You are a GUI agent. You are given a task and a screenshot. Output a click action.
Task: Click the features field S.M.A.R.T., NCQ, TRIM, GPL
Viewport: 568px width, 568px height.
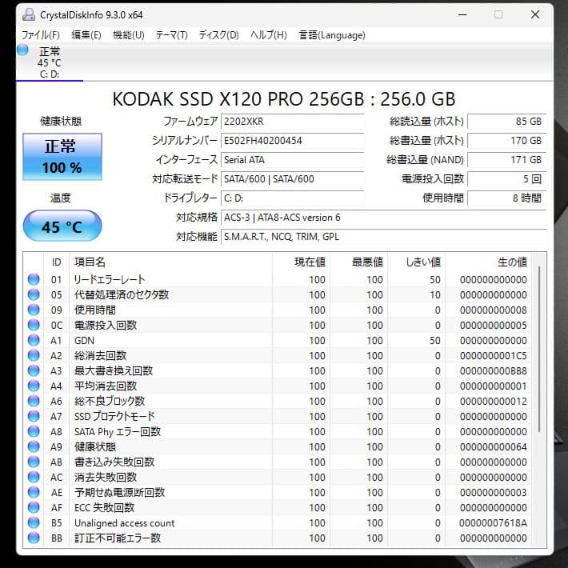(x=384, y=237)
